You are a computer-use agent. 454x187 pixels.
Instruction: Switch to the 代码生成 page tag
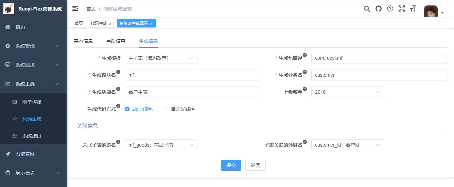[x=101, y=23]
